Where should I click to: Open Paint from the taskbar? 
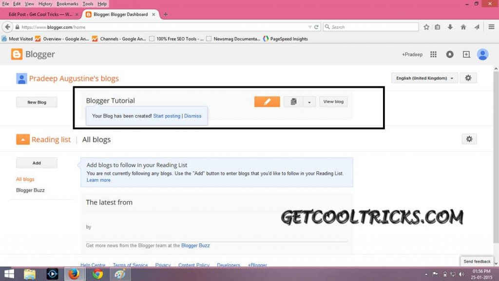pyautogui.click(x=120, y=274)
